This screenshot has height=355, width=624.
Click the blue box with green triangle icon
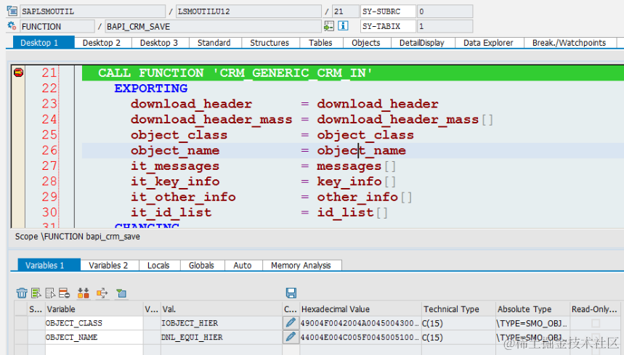[x=121, y=293]
